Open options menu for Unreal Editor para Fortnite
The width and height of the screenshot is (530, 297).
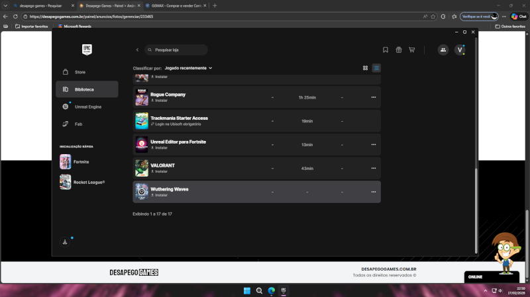[x=374, y=144]
